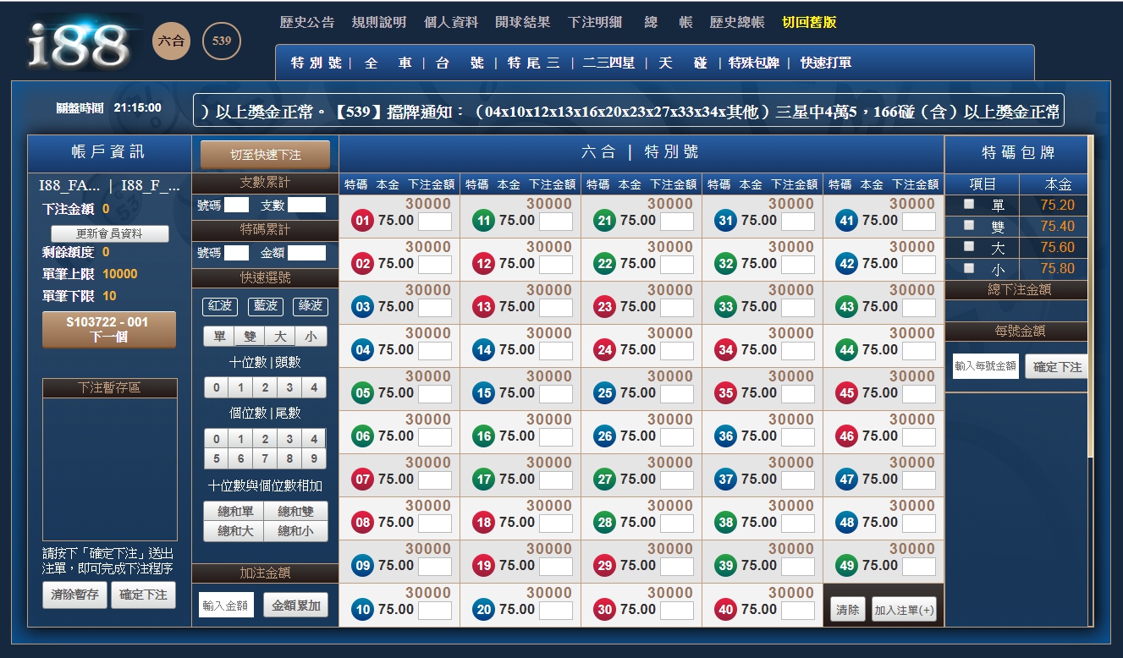Click the 更新會員資料 button
This screenshot has height=658, width=1123.
point(110,233)
